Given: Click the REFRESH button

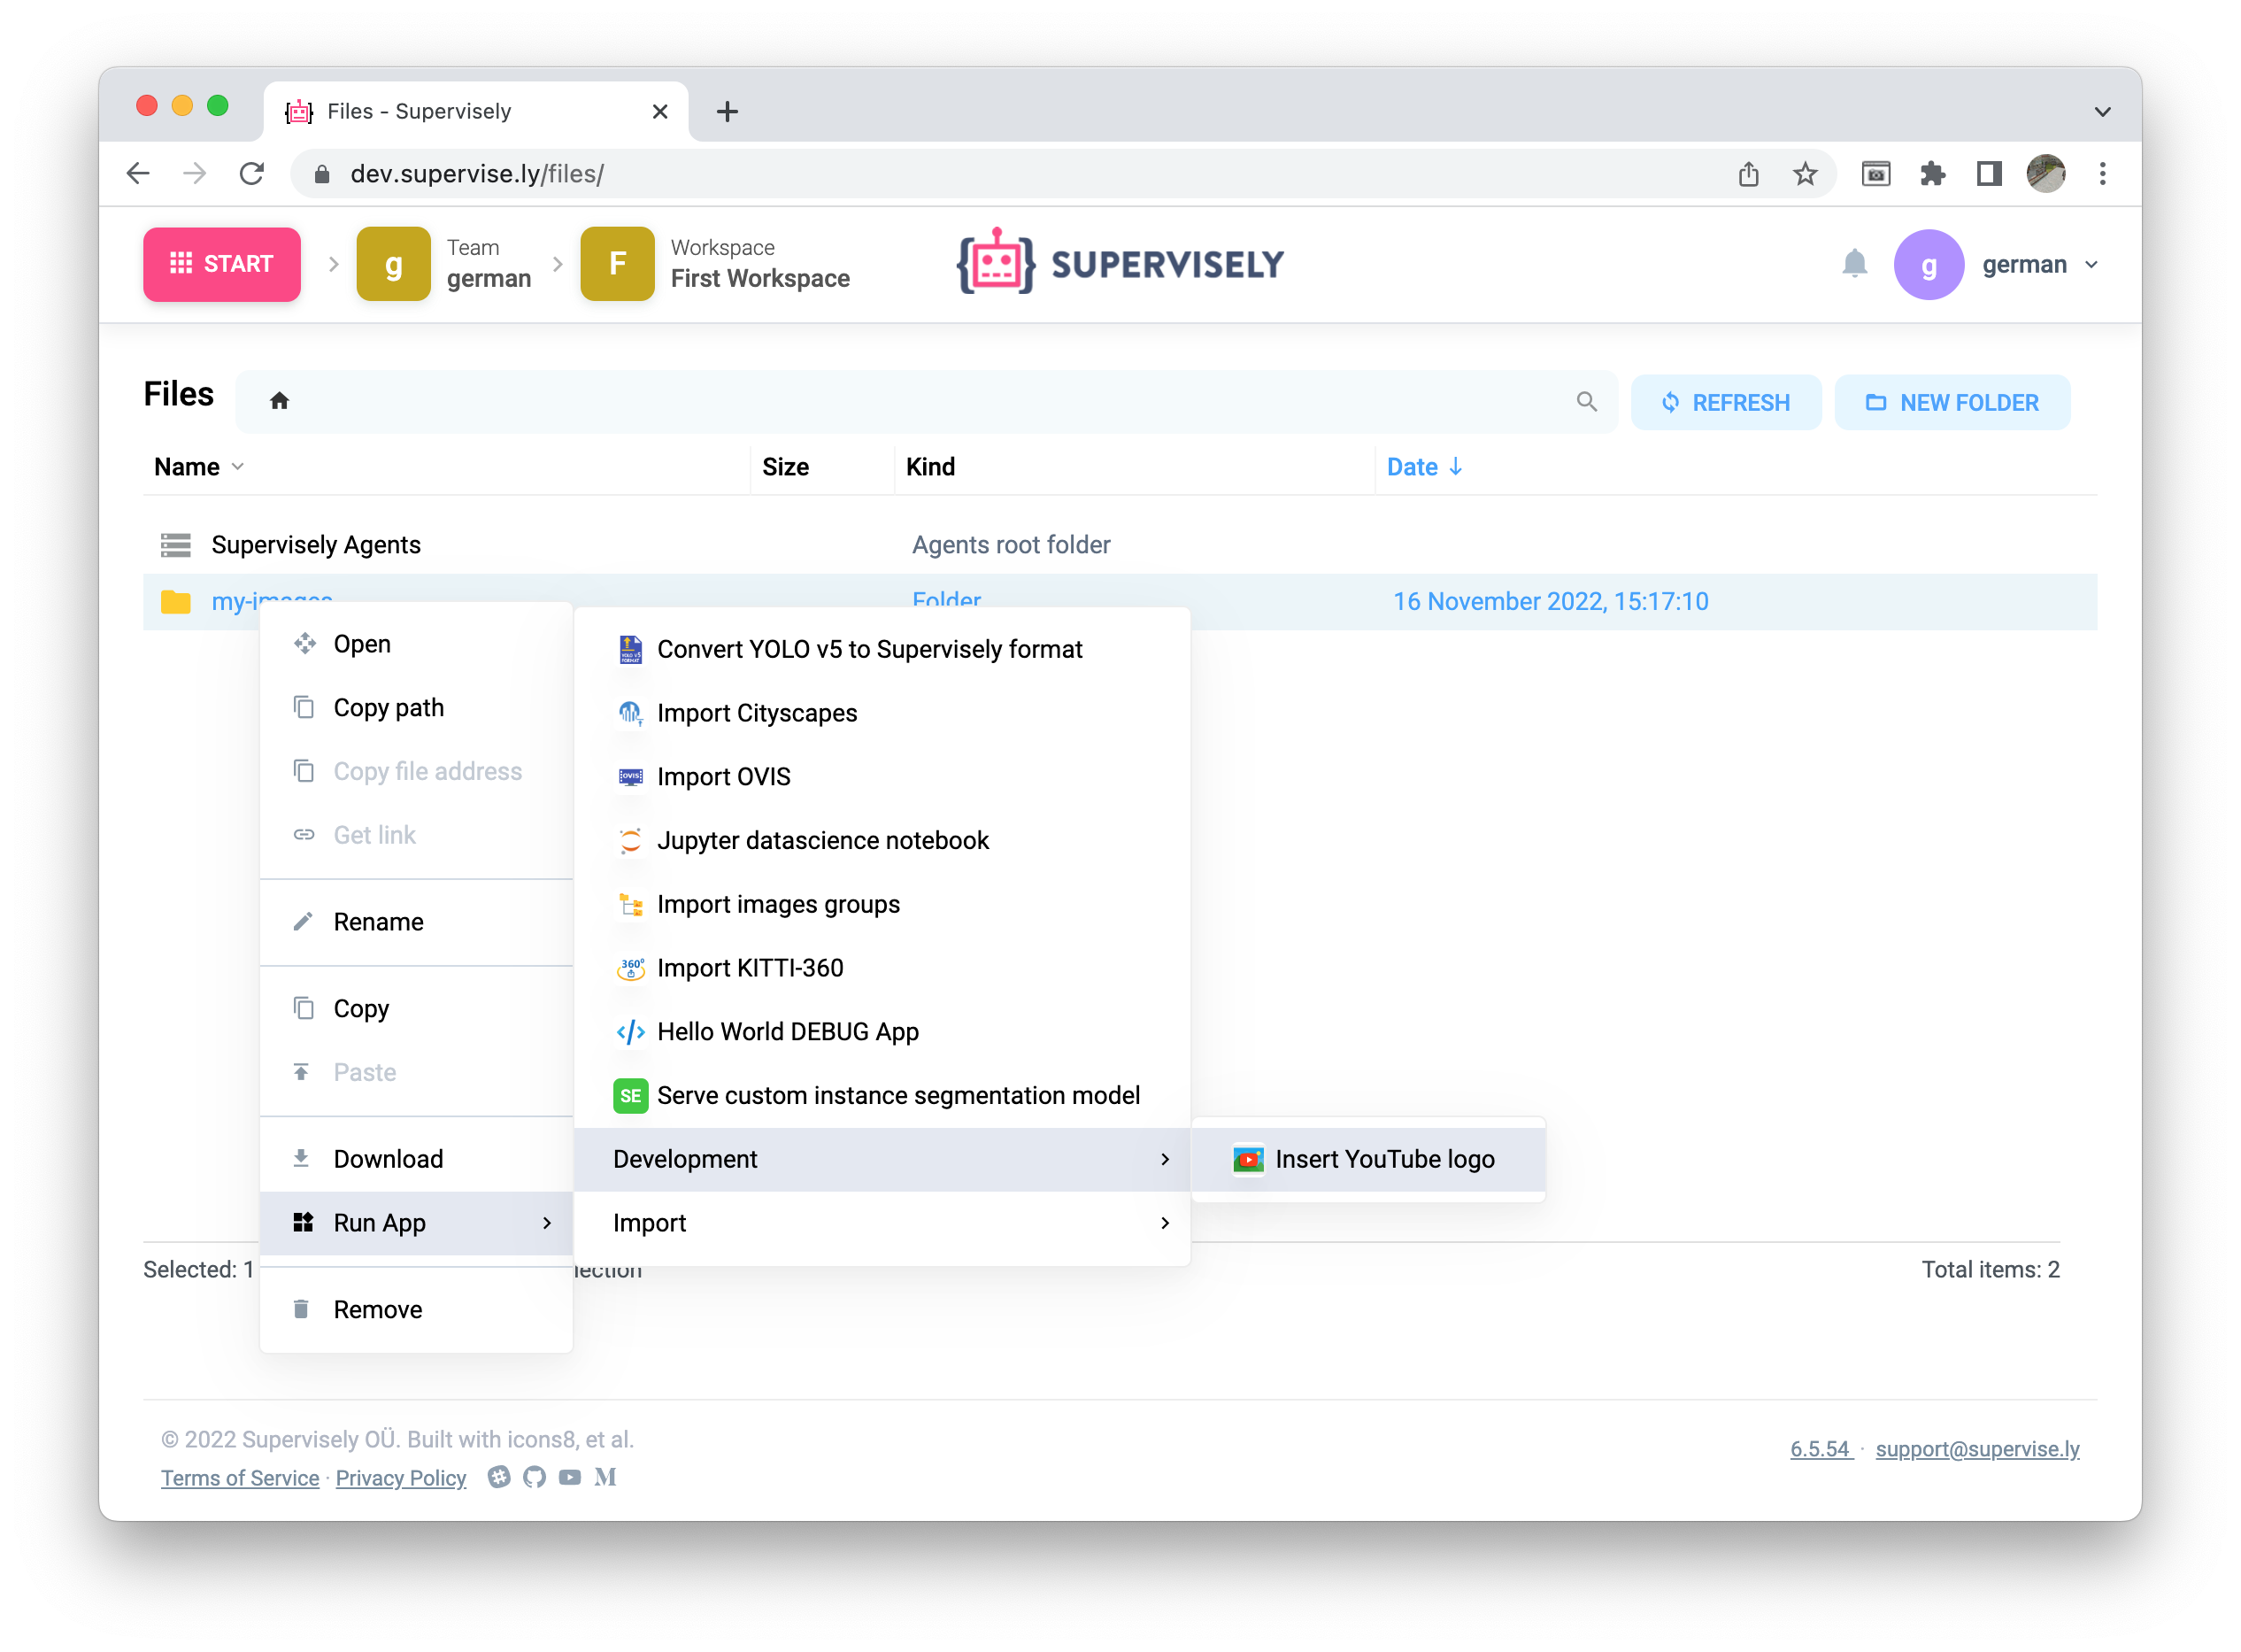Looking at the screenshot, I should point(1725,401).
